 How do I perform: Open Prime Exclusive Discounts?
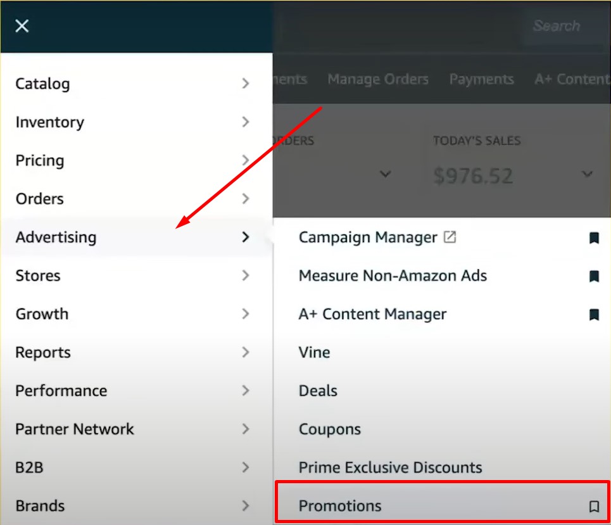[390, 467]
